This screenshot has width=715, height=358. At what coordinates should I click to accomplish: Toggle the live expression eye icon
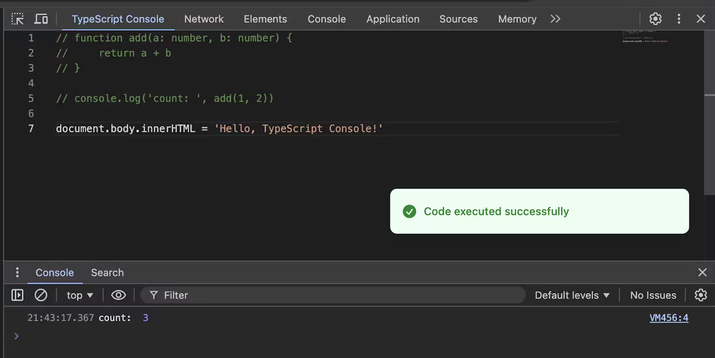118,295
